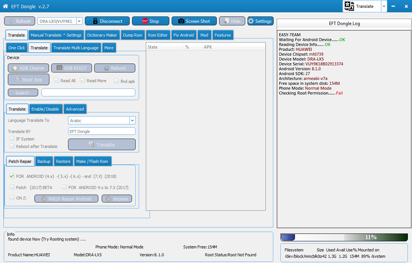Click Root Status:Root Not Found text
This screenshot has width=412, height=263.
[230, 255]
